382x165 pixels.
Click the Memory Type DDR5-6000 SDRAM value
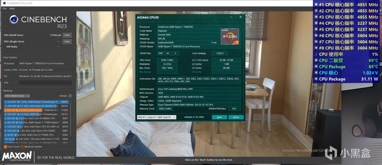click(x=199, y=105)
